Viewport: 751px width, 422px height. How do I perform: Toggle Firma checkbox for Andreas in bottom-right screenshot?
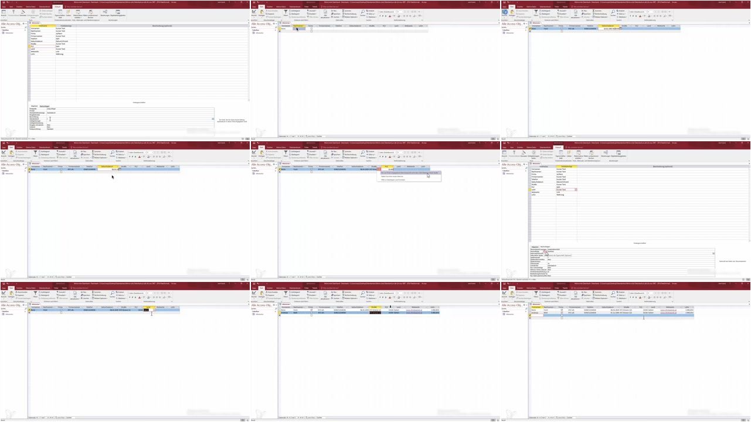pos(562,313)
